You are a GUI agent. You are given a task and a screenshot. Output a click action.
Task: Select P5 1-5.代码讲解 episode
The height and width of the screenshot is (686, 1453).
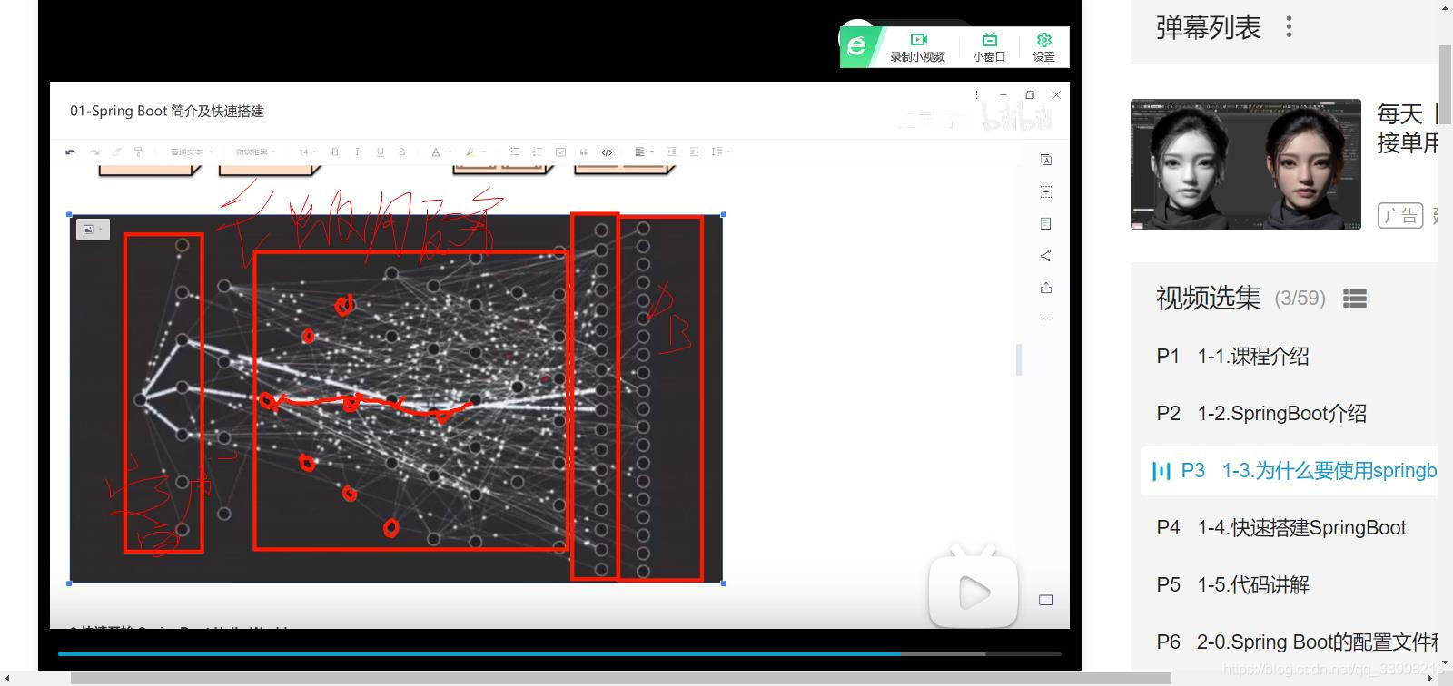(1290, 585)
